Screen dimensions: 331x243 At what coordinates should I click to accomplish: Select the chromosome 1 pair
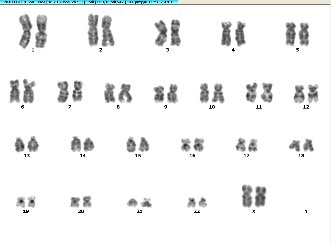tap(33, 31)
